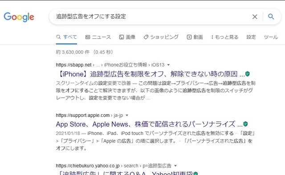Expand dropdown arrow next to support.apple.com URL
Screen dimensions: 285x175
click(127, 115)
